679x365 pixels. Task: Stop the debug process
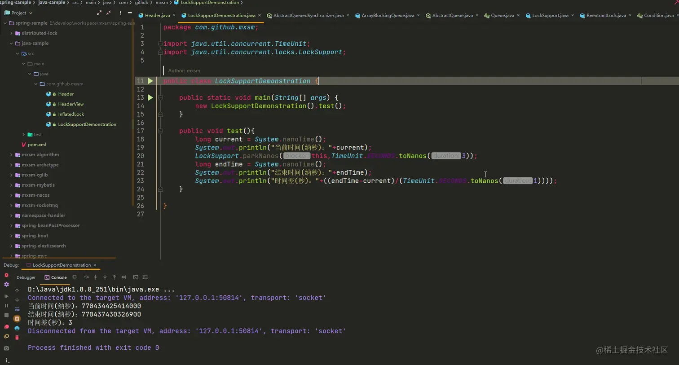click(x=6, y=315)
